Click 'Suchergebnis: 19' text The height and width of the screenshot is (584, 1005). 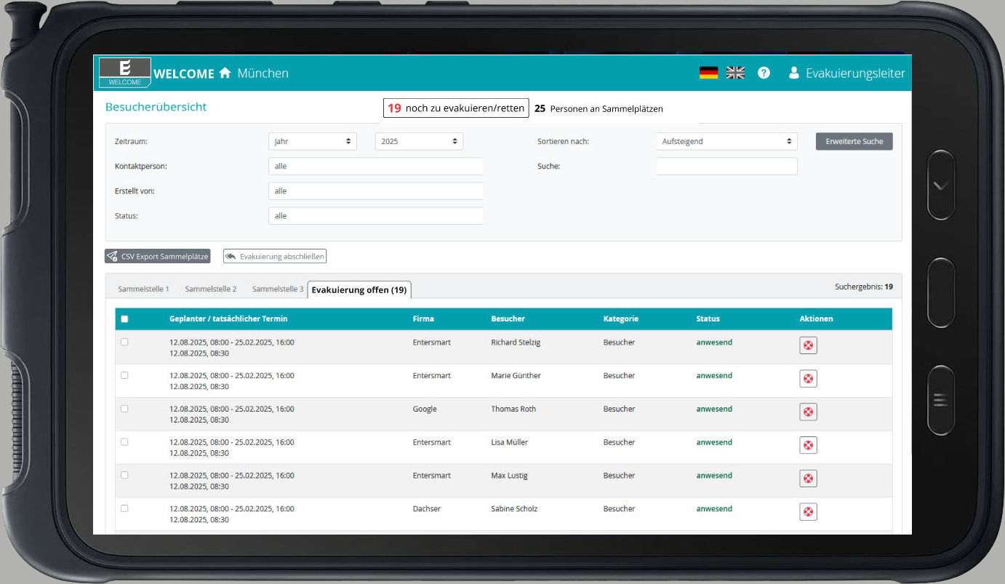[864, 287]
